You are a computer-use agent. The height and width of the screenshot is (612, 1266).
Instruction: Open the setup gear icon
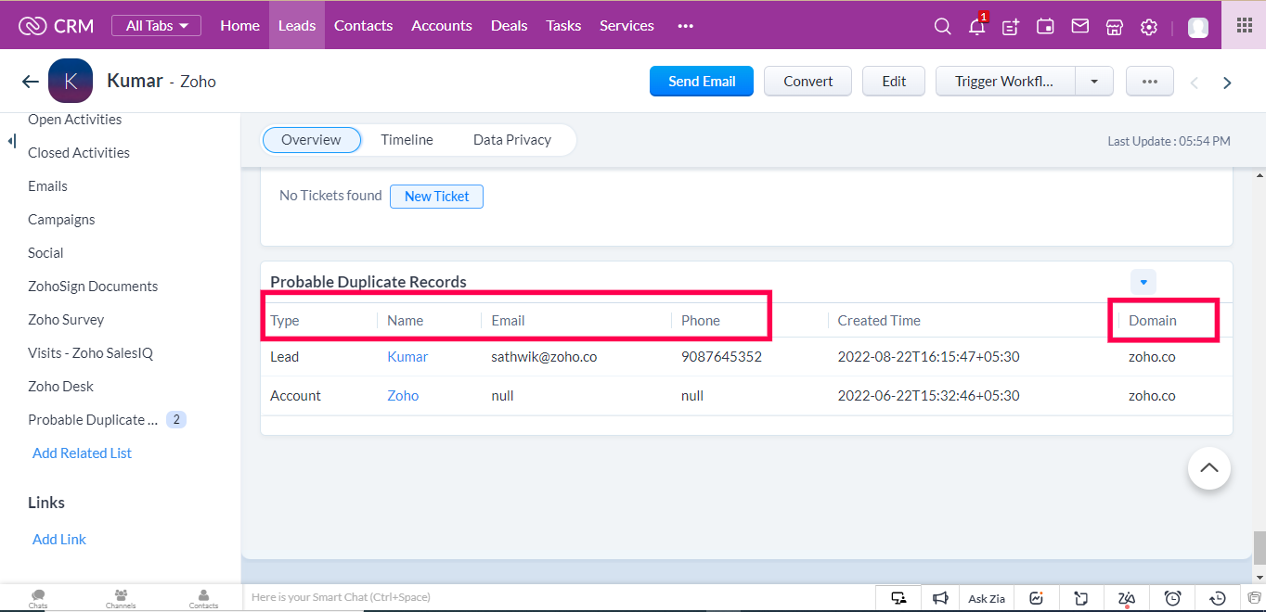[1149, 27]
